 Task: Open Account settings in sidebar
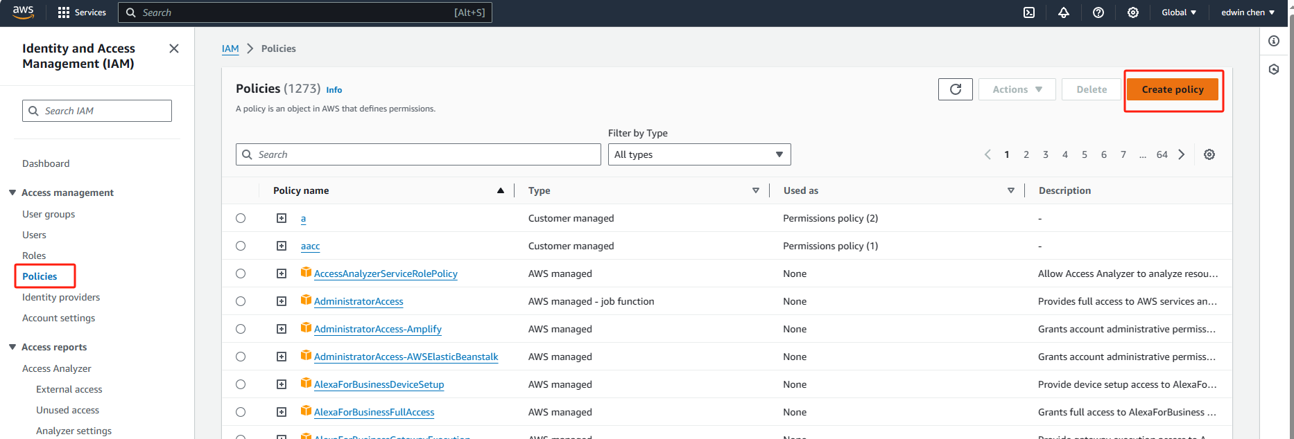click(59, 318)
